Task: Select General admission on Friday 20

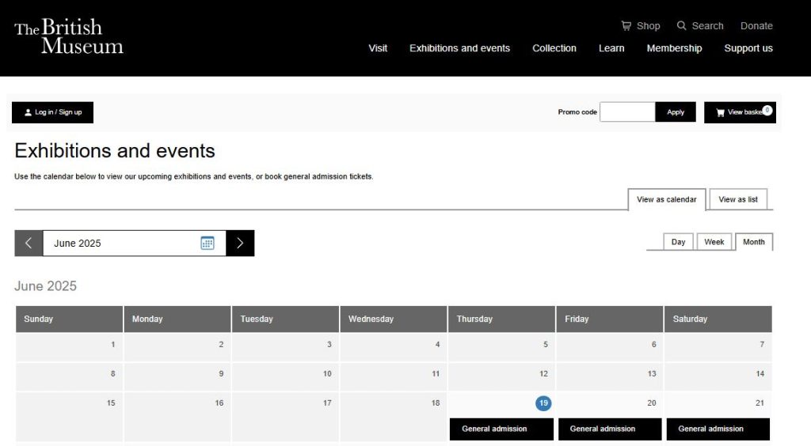Action: click(x=609, y=429)
